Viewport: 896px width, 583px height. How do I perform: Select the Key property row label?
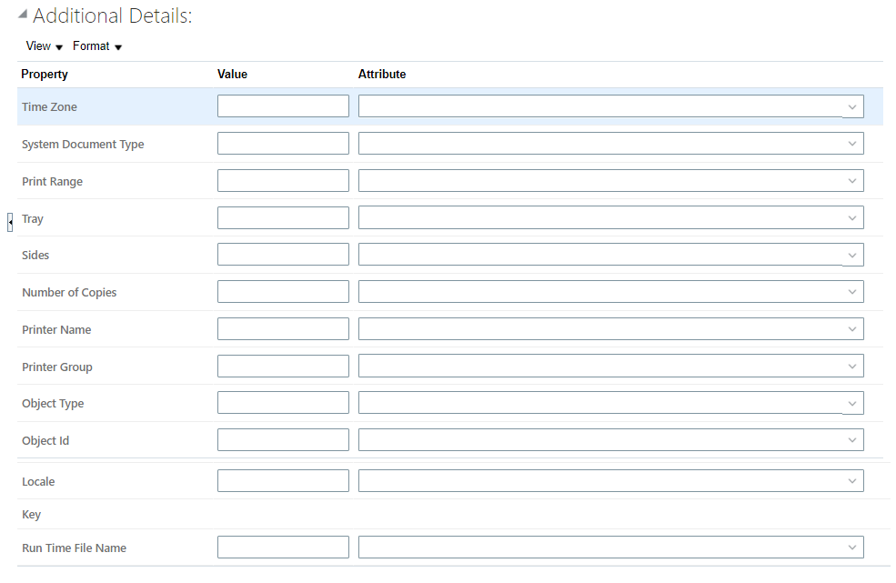(x=32, y=515)
